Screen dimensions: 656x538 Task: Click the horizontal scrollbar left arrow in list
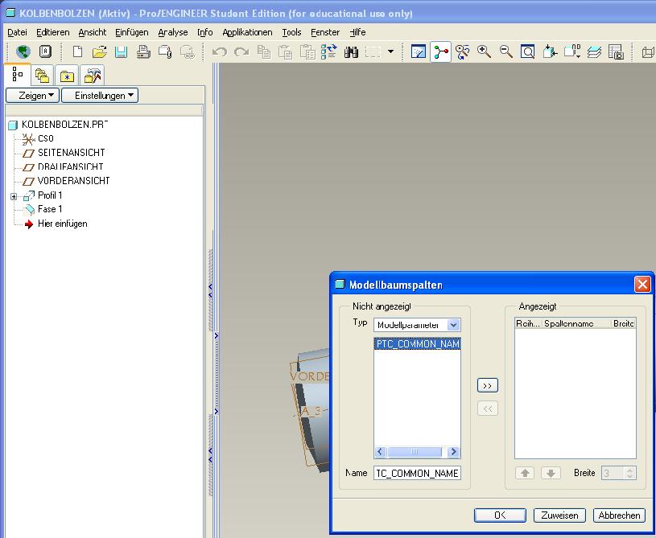pos(380,452)
